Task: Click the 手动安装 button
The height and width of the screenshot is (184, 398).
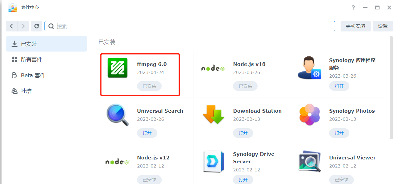Action: pos(356,26)
